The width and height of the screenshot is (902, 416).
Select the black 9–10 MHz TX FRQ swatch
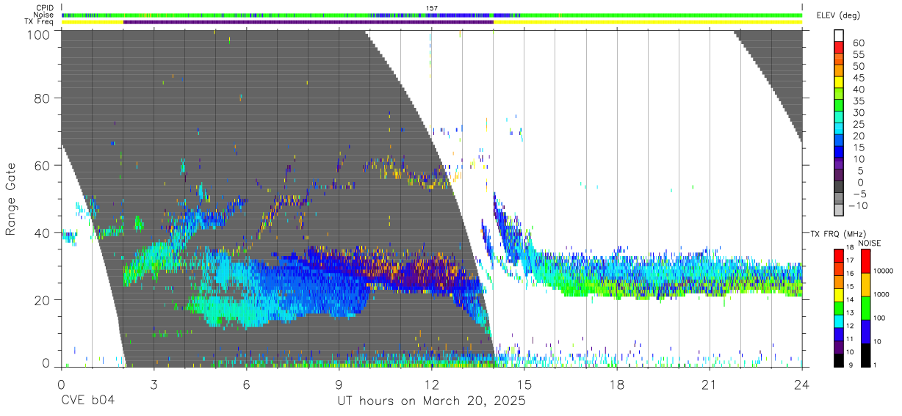click(x=838, y=359)
